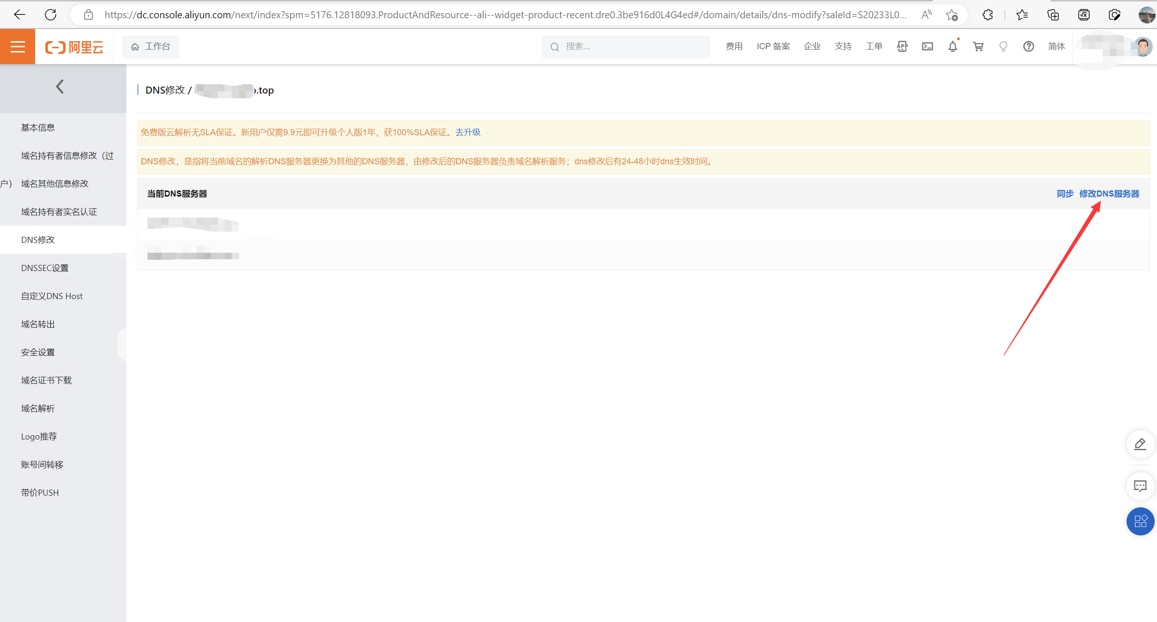The image size is (1157, 622).
Task: Collapse the left sidebar with the chevron
Action: [59, 86]
